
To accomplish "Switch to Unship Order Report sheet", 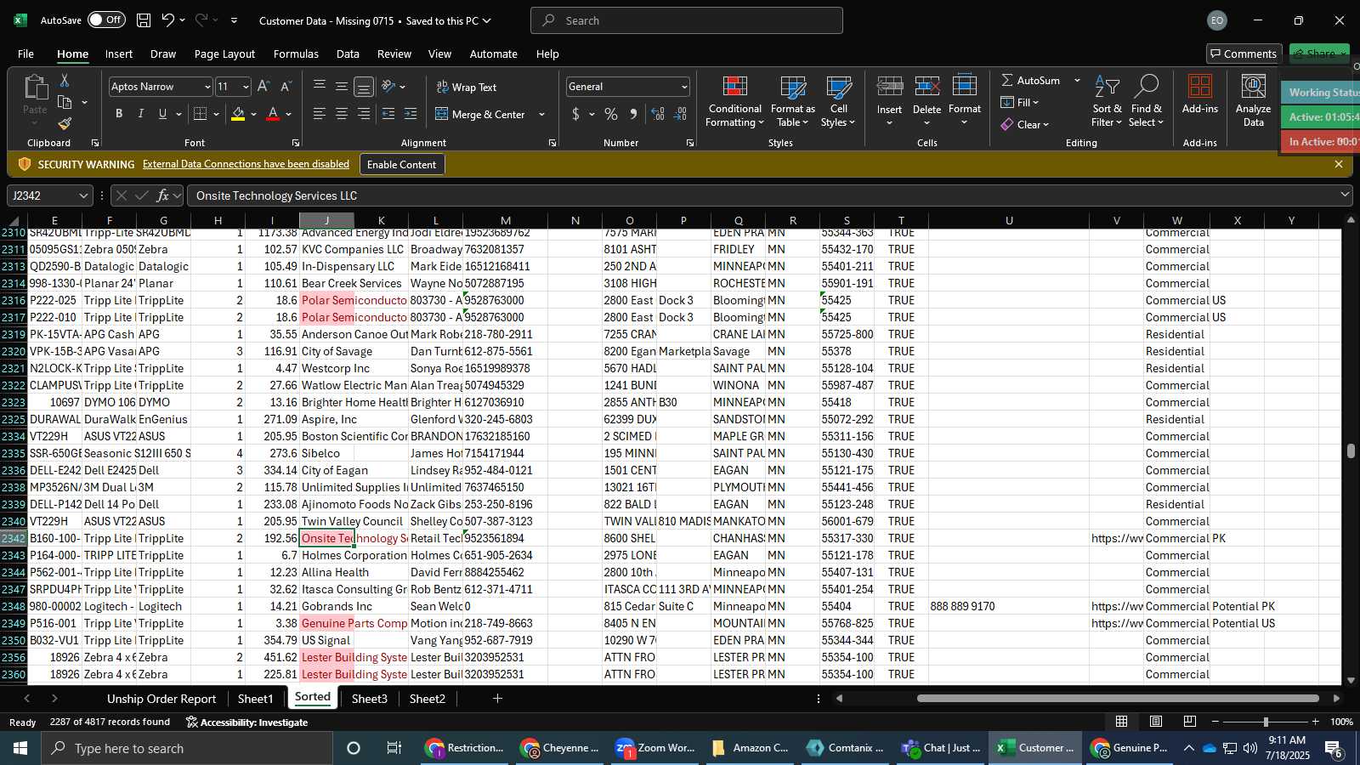I will click(x=161, y=699).
